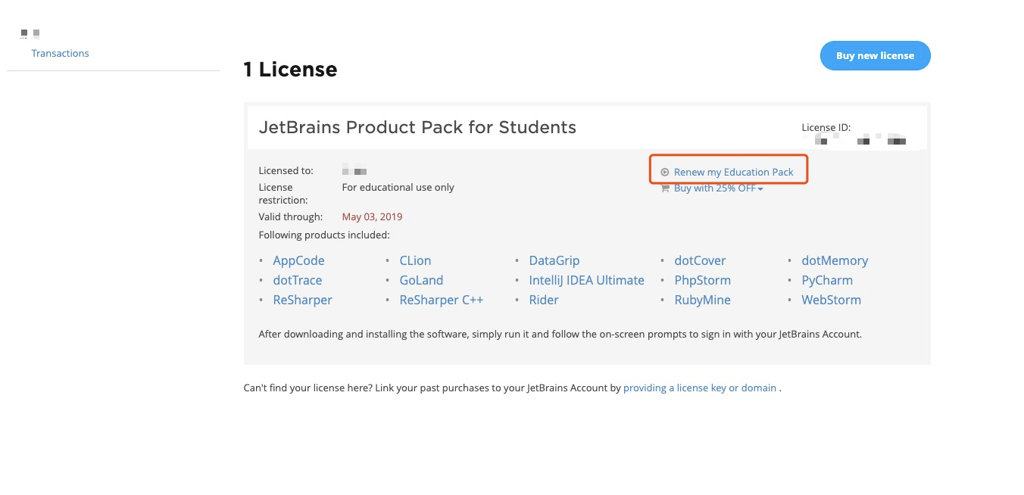Image resolution: width=1024 pixels, height=495 pixels.
Task: Click the providing a license key or domain link
Action: click(699, 388)
